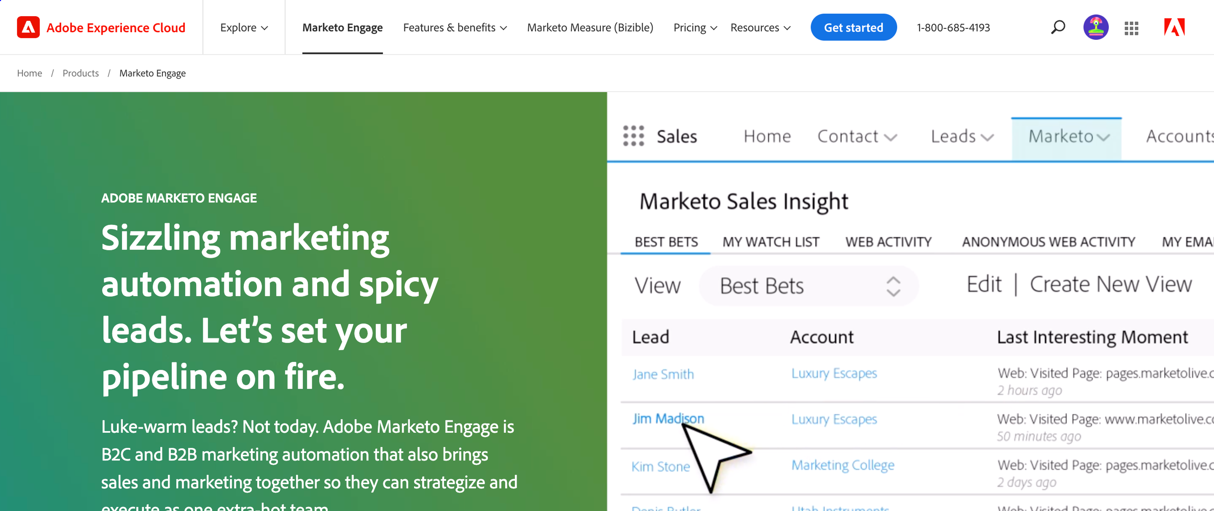Open the profile avatar menu
Image resolution: width=1214 pixels, height=511 pixels.
pos(1096,27)
